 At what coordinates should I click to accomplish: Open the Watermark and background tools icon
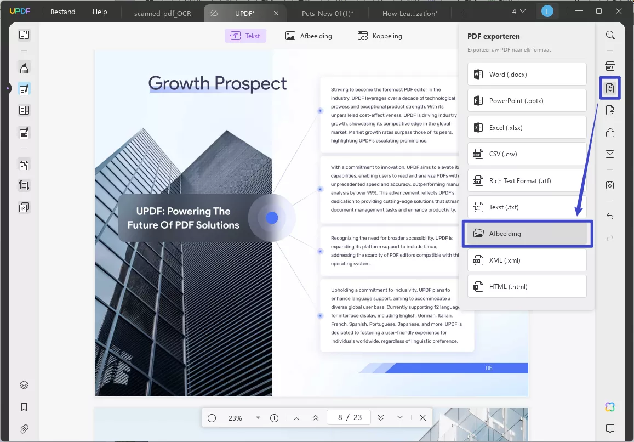coord(24,208)
